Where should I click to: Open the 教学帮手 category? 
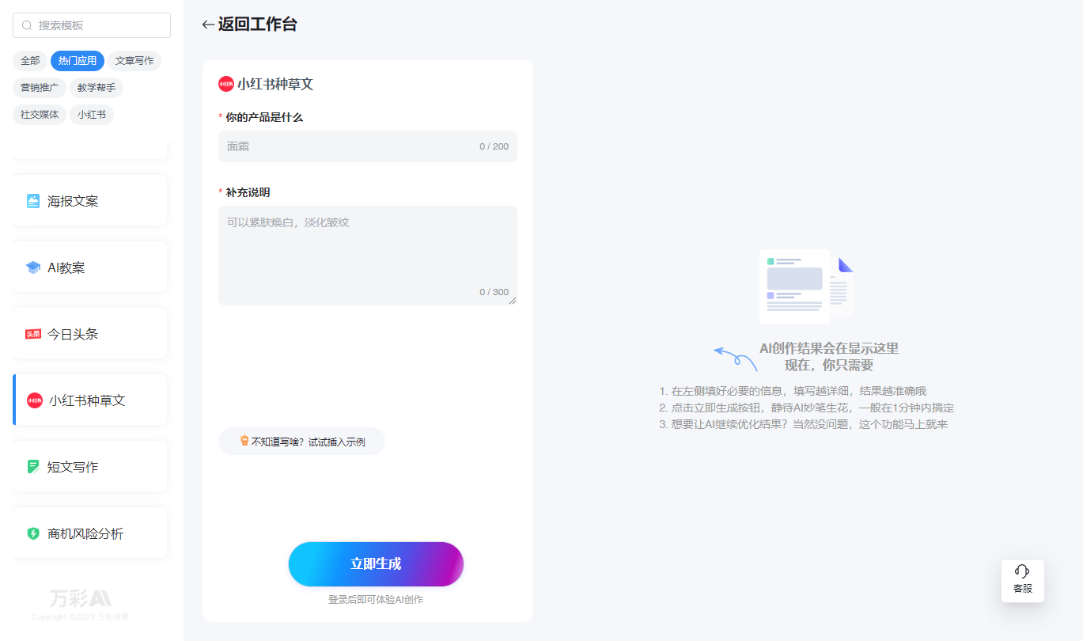click(x=97, y=88)
